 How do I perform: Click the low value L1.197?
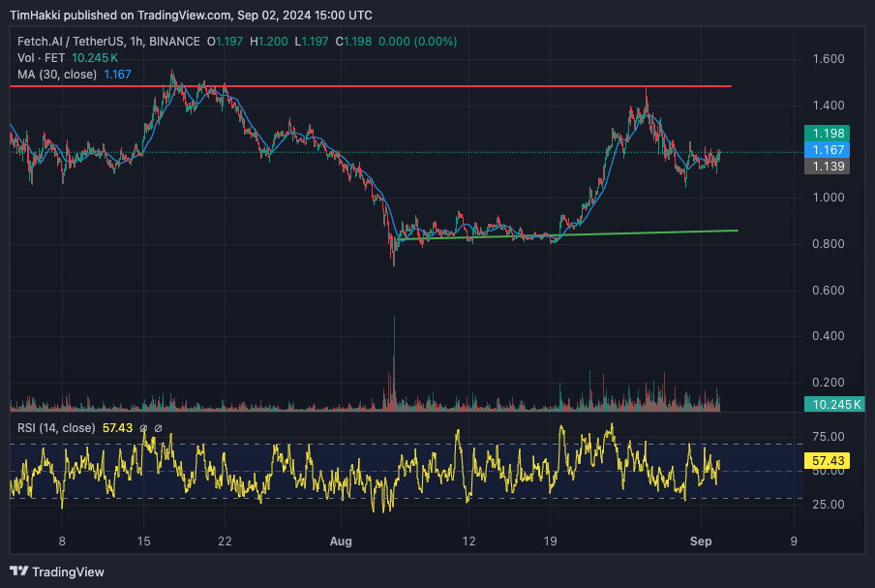(x=312, y=42)
